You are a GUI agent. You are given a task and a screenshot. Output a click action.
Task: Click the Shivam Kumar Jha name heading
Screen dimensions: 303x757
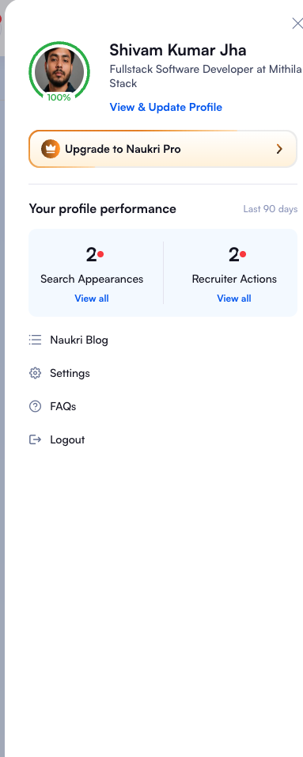coord(178,50)
